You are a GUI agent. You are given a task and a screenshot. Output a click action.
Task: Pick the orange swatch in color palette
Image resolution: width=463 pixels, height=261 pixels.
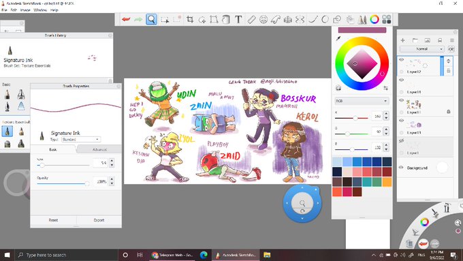(387, 182)
